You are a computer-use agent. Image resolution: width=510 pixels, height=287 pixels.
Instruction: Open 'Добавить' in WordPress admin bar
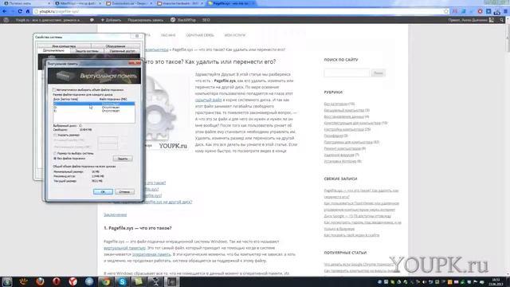point(111,20)
